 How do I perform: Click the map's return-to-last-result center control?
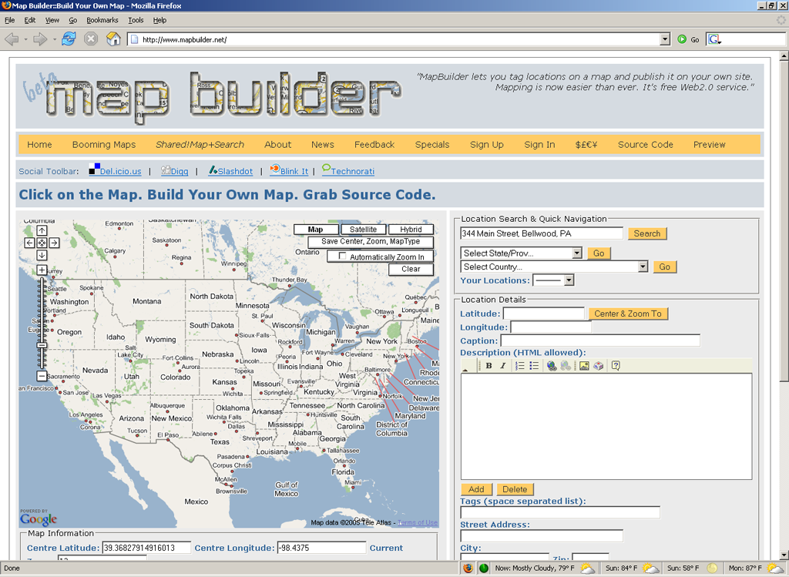coord(42,243)
